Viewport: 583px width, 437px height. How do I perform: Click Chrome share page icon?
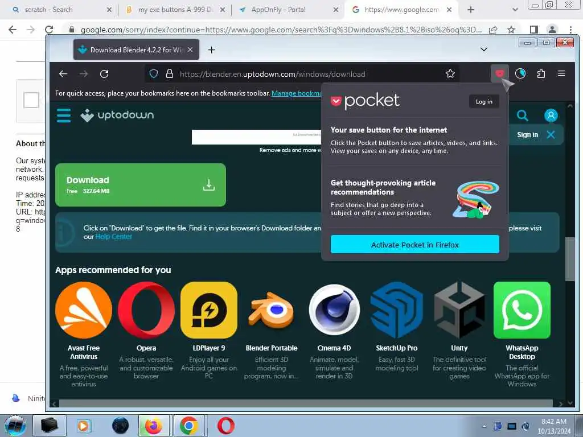click(493, 30)
